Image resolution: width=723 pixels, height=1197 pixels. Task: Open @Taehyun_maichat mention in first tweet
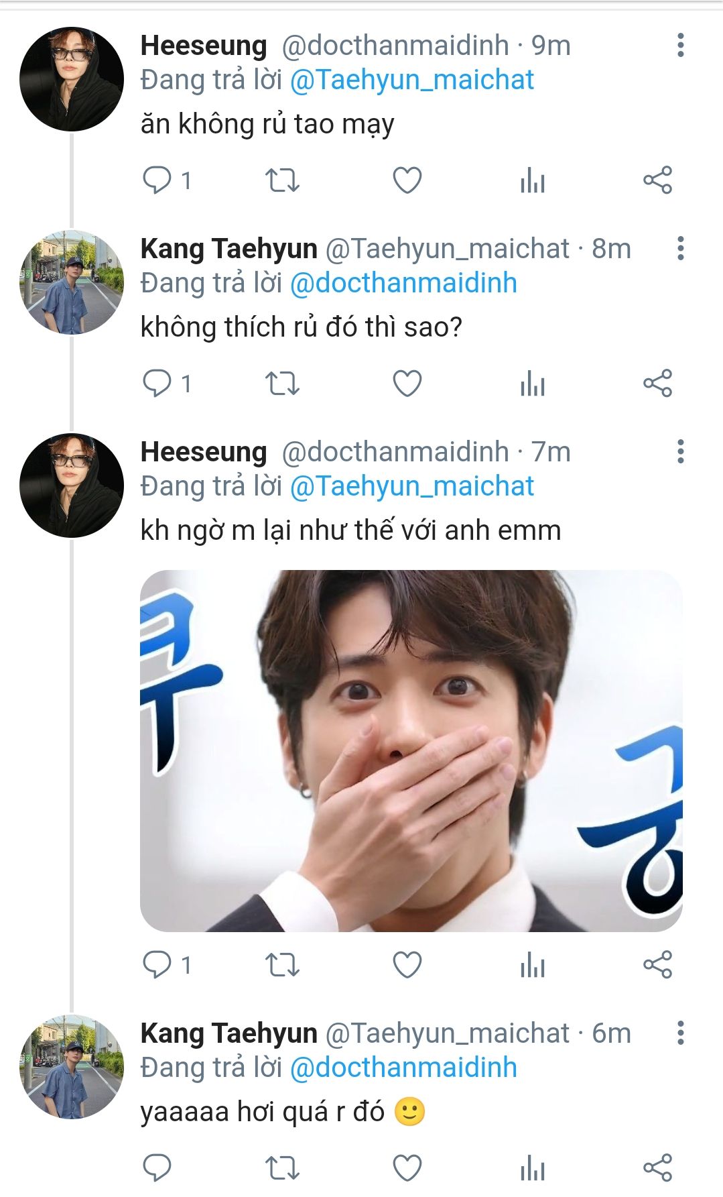click(411, 80)
